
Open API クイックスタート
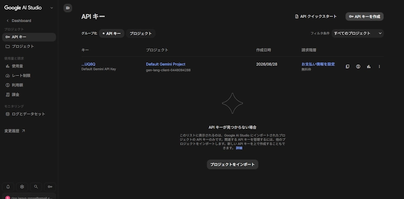(x=316, y=16)
